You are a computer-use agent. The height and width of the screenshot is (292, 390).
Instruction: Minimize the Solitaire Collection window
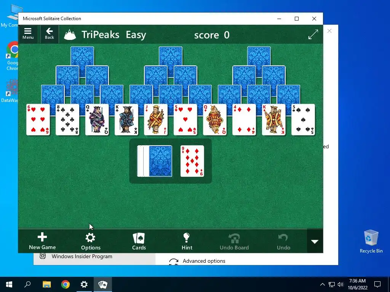click(279, 19)
